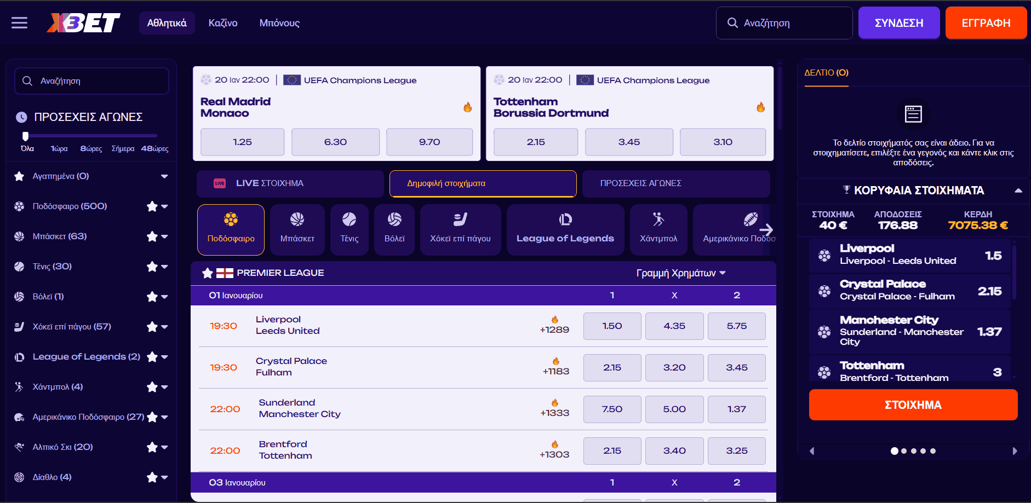
Task: Select the Μπάσκετ sport icon tile
Action: (297, 229)
